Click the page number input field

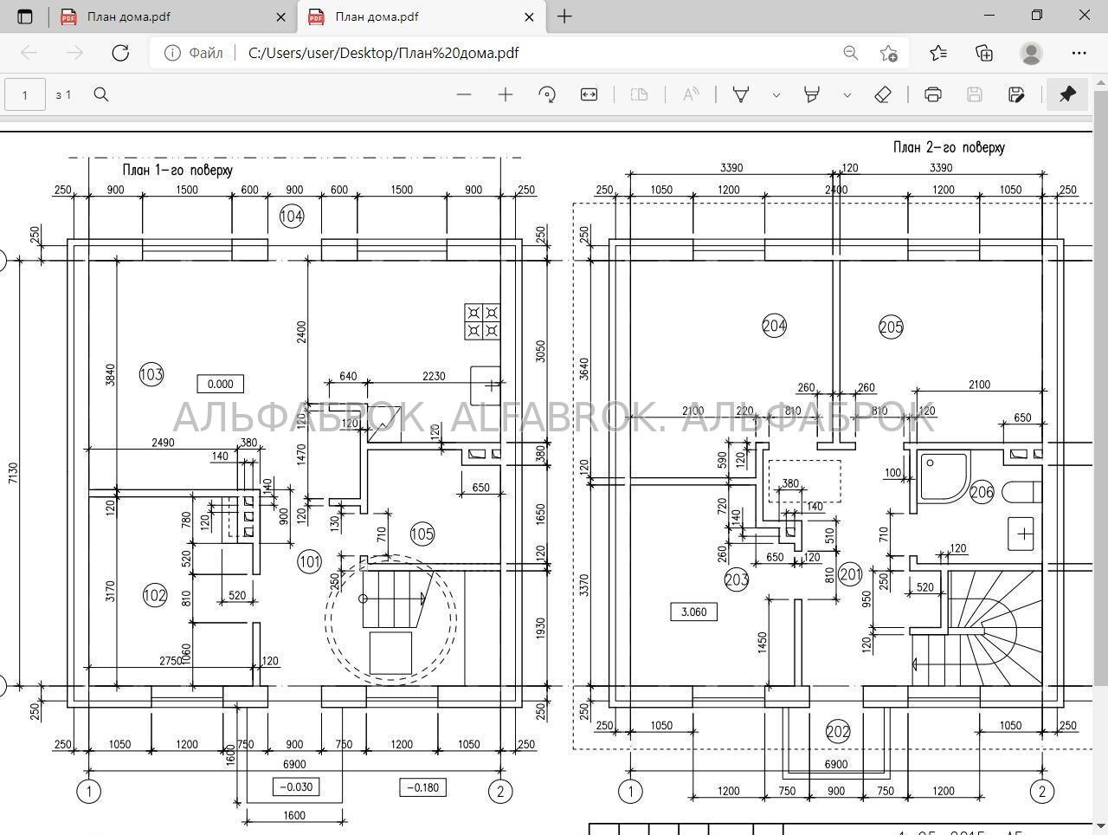[25, 94]
